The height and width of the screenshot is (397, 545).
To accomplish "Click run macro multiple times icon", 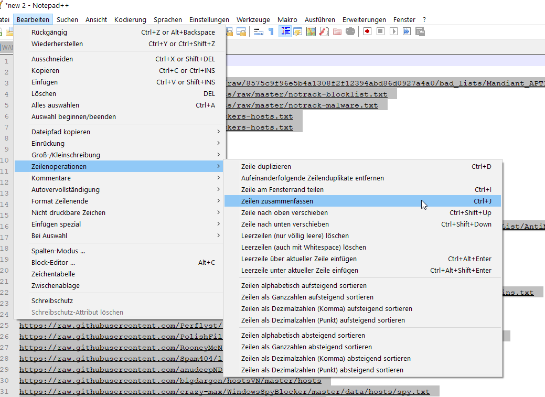I will pyautogui.click(x=407, y=31).
